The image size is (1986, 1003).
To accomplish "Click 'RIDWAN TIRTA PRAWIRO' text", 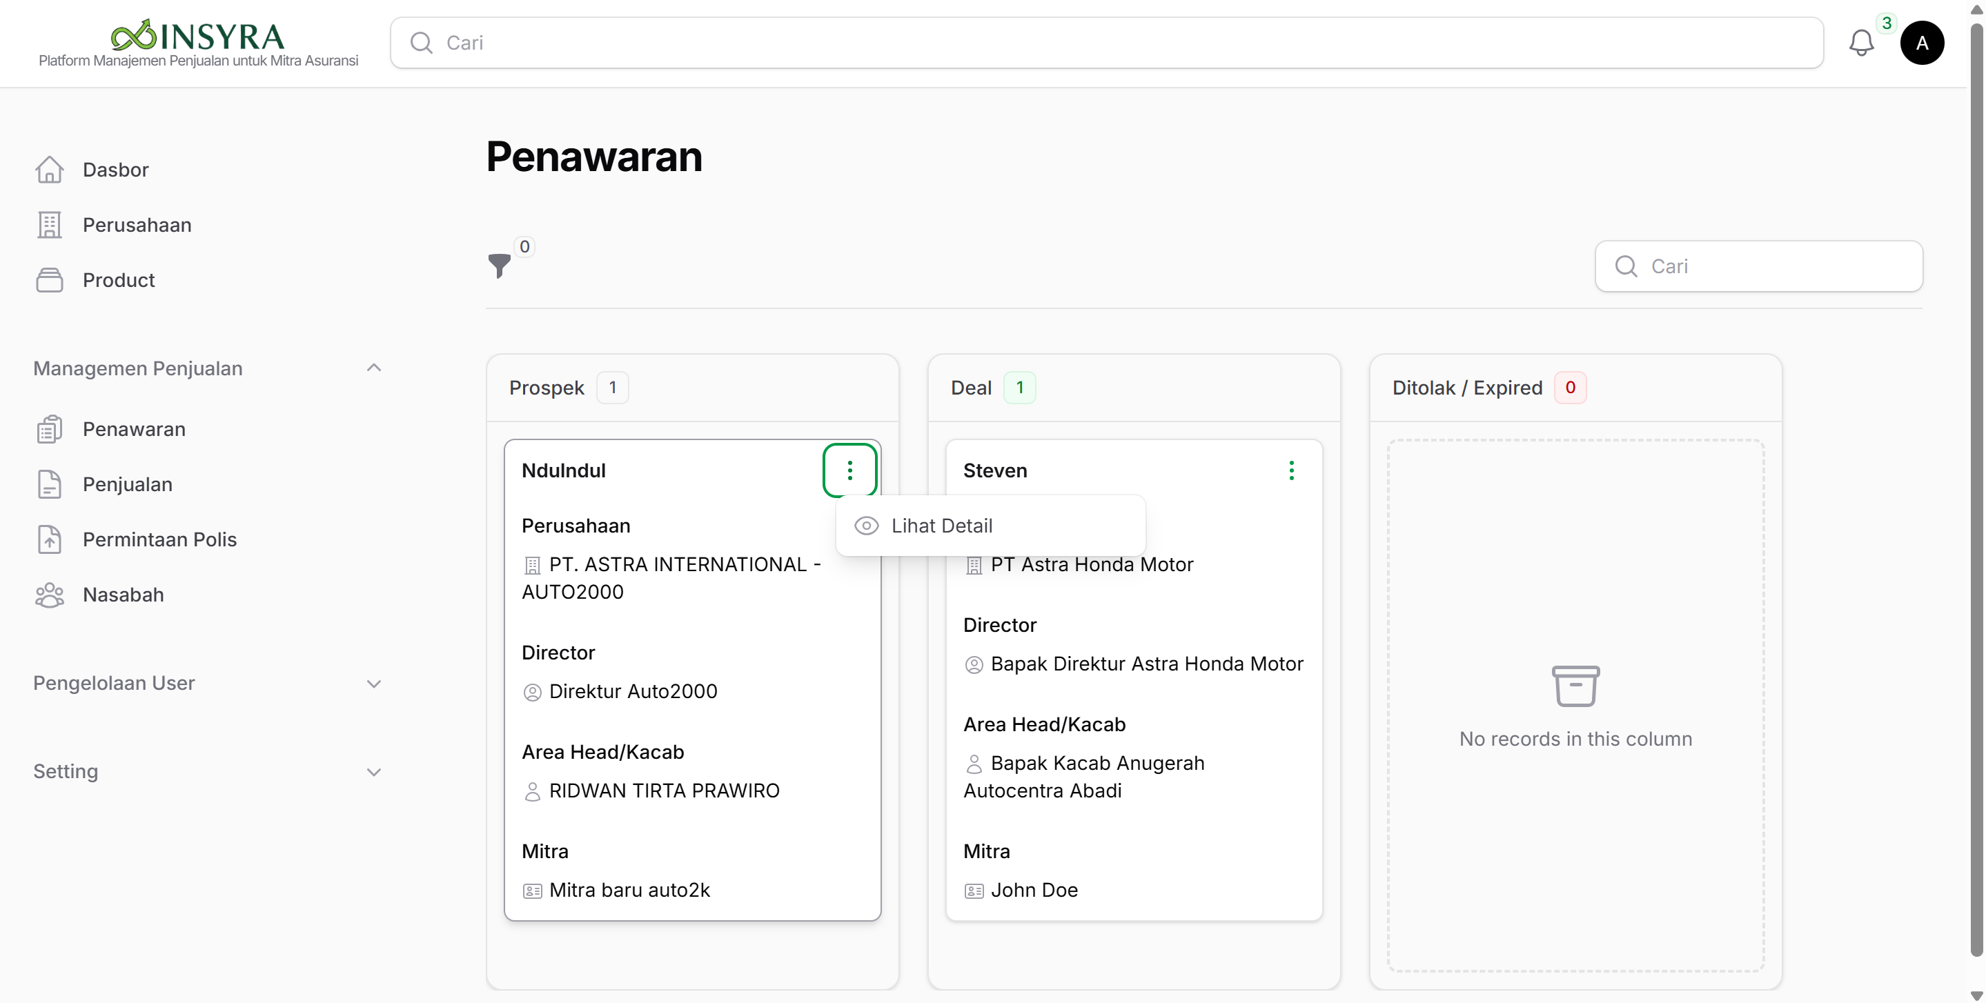I will [x=664, y=791].
